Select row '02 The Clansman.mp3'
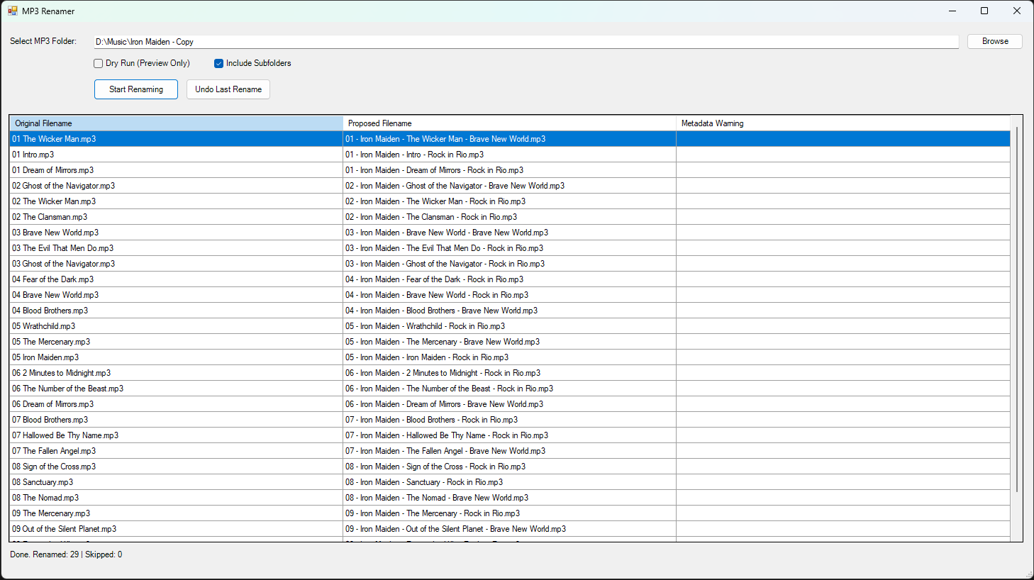 pos(509,217)
